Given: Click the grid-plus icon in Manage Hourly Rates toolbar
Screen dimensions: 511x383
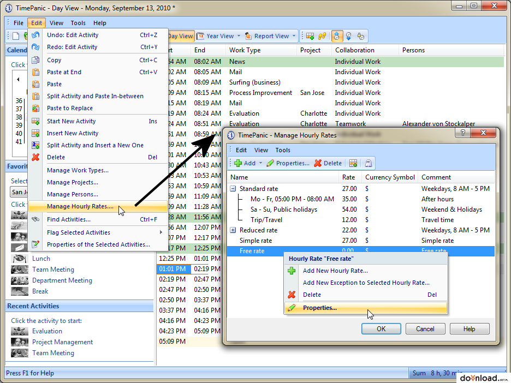Looking at the screenshot, I should pyautogui.click(x=353, y=163).
